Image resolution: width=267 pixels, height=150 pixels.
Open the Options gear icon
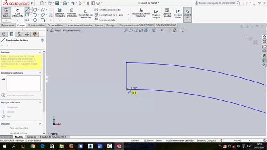tap(98, 3)
